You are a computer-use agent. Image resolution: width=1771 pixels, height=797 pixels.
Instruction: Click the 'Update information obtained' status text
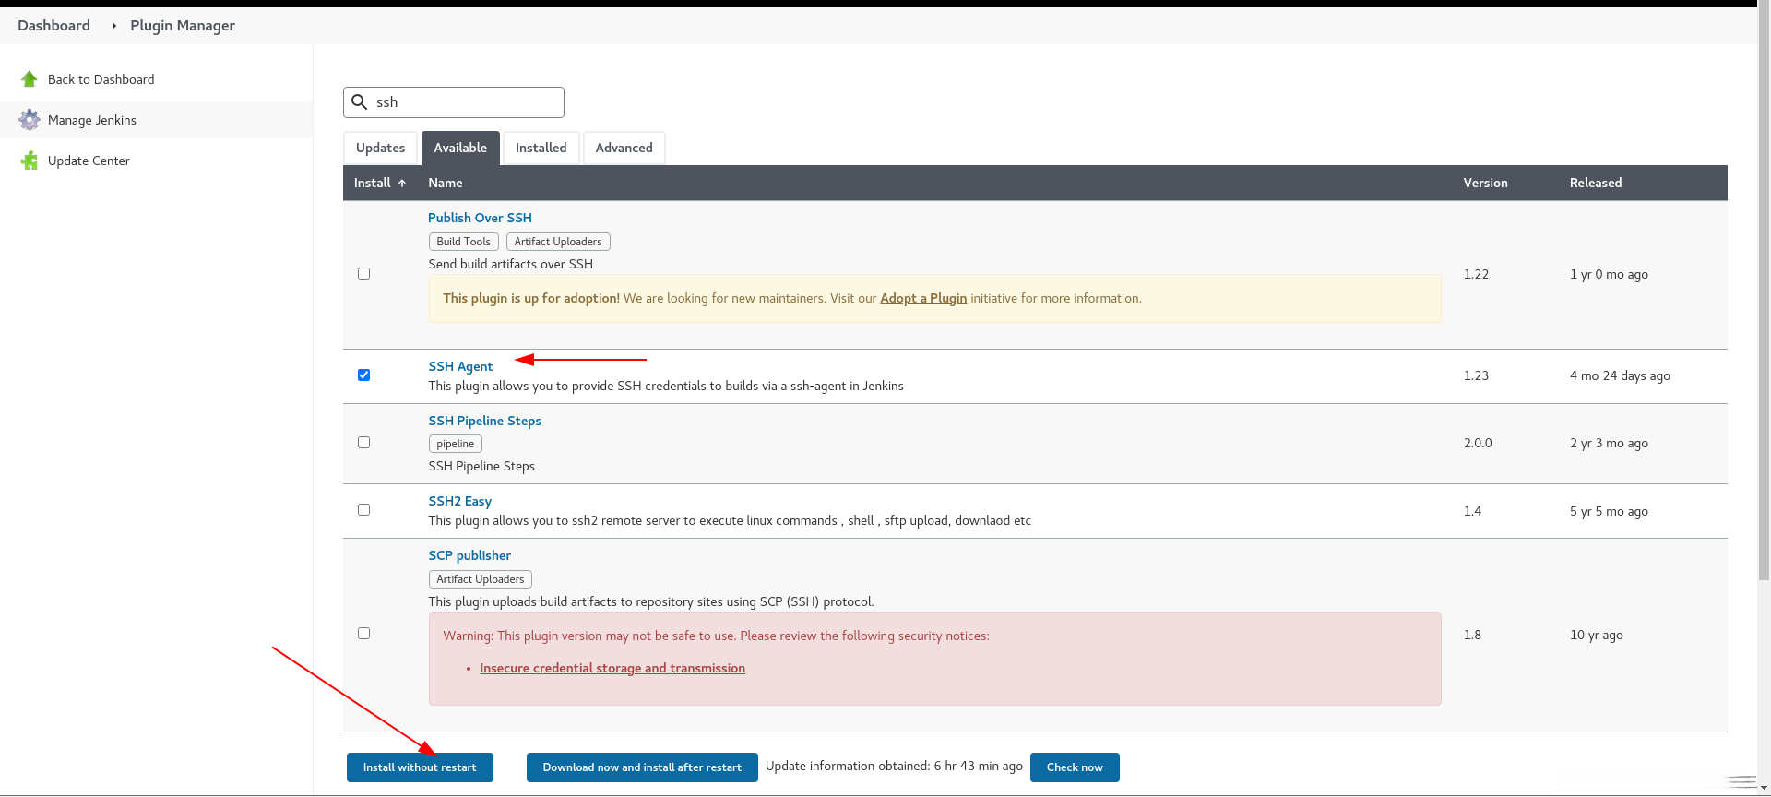click(894, 766)
